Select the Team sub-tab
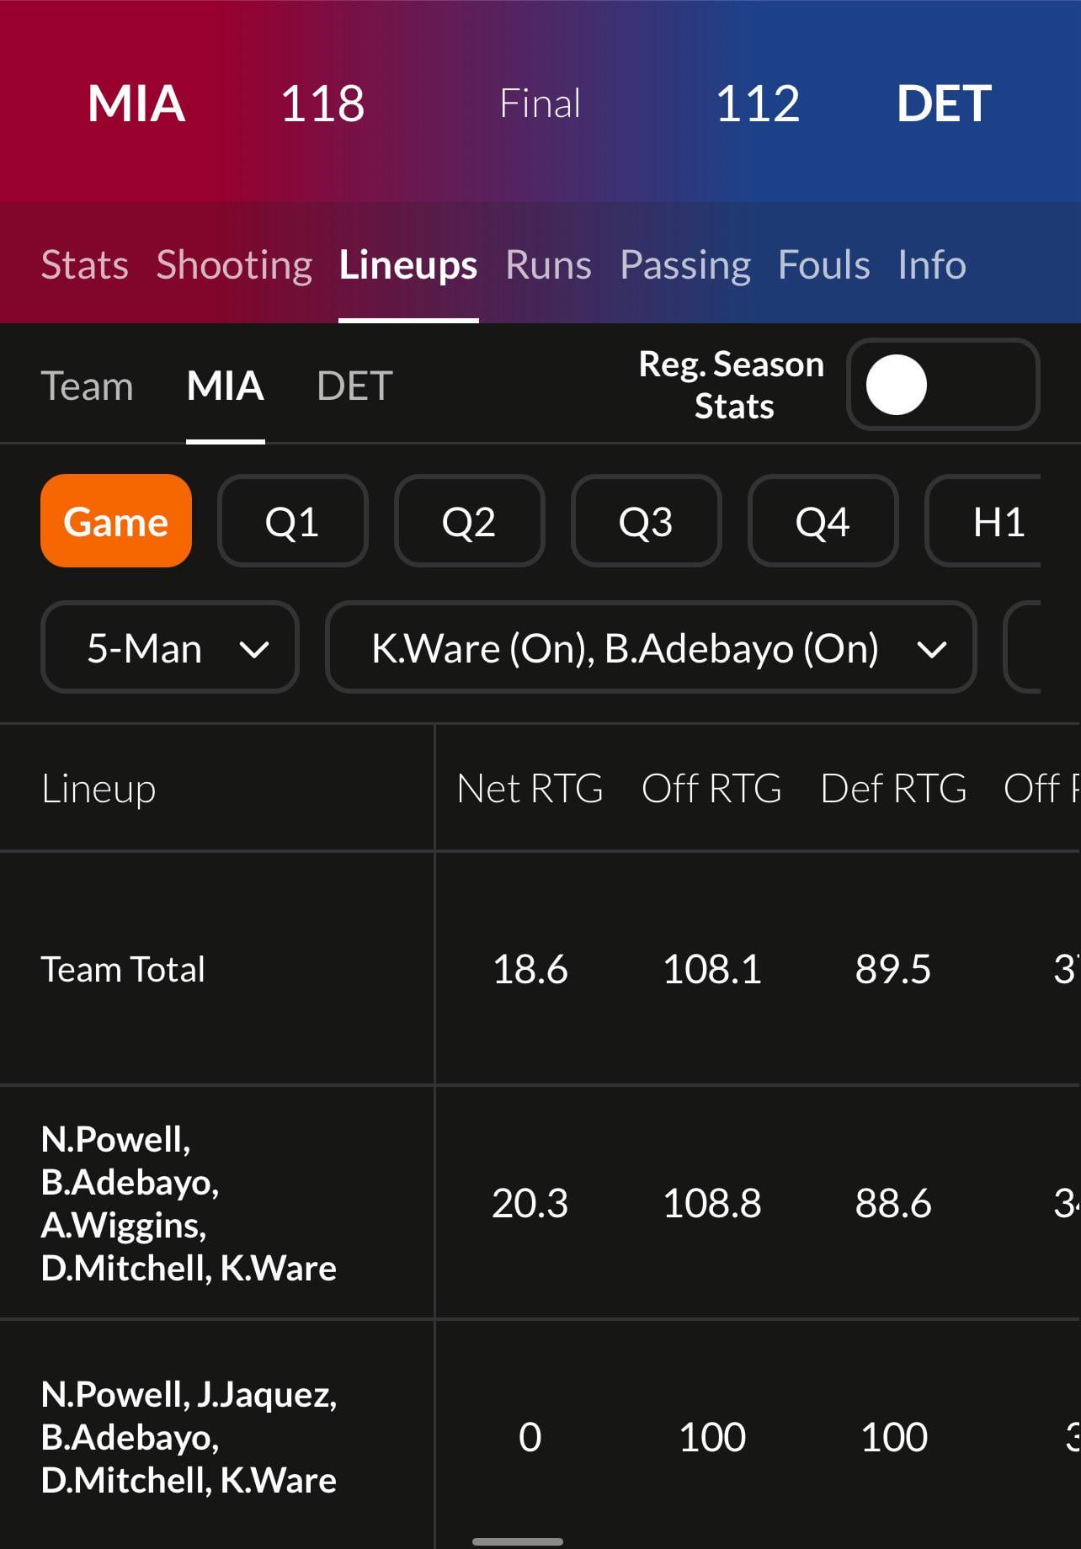Screen dimensions: 1081x1549 [87, 386]
